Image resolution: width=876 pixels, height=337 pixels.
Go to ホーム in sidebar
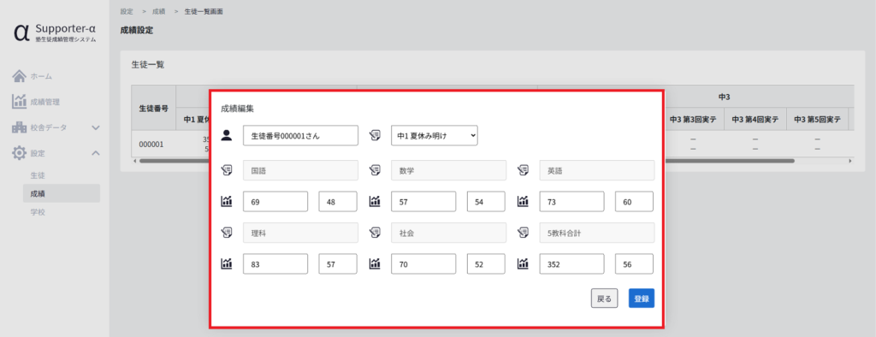pyautogui.click(x=41, y=76)
